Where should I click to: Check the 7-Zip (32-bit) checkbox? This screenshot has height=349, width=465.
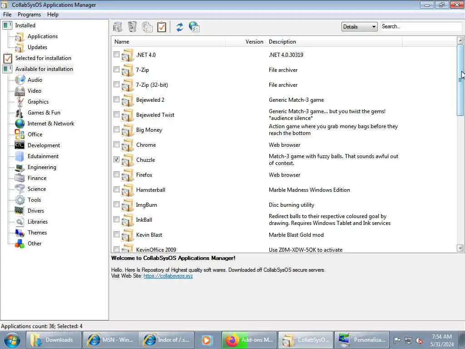pos(117,84)
